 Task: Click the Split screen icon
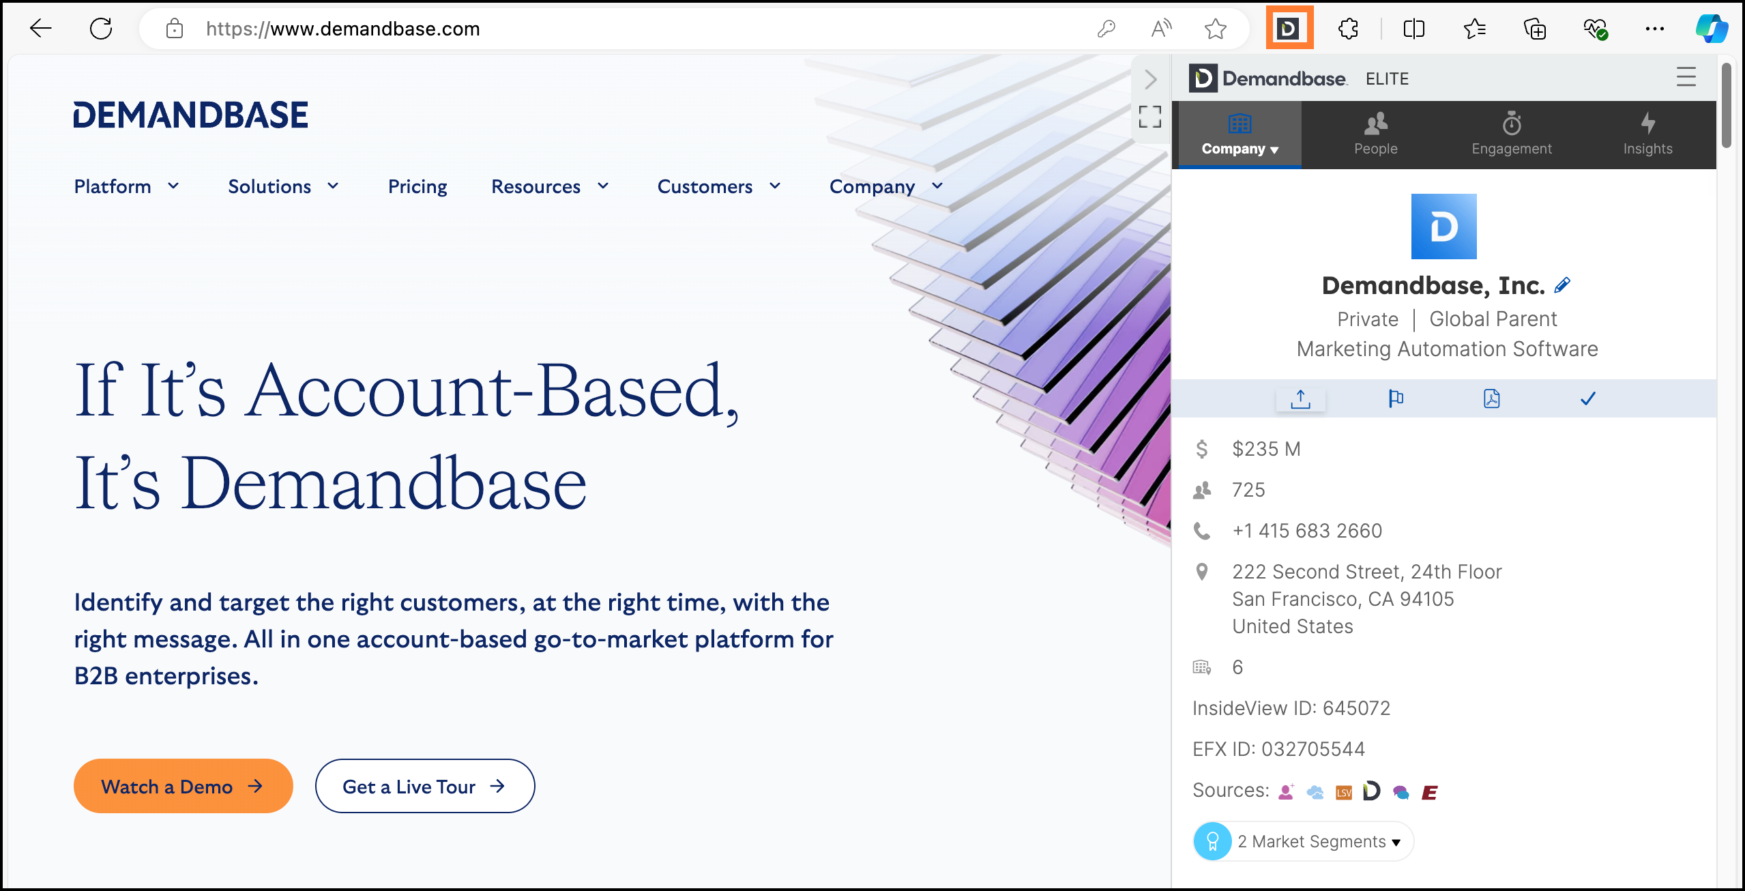(1414, 29)
